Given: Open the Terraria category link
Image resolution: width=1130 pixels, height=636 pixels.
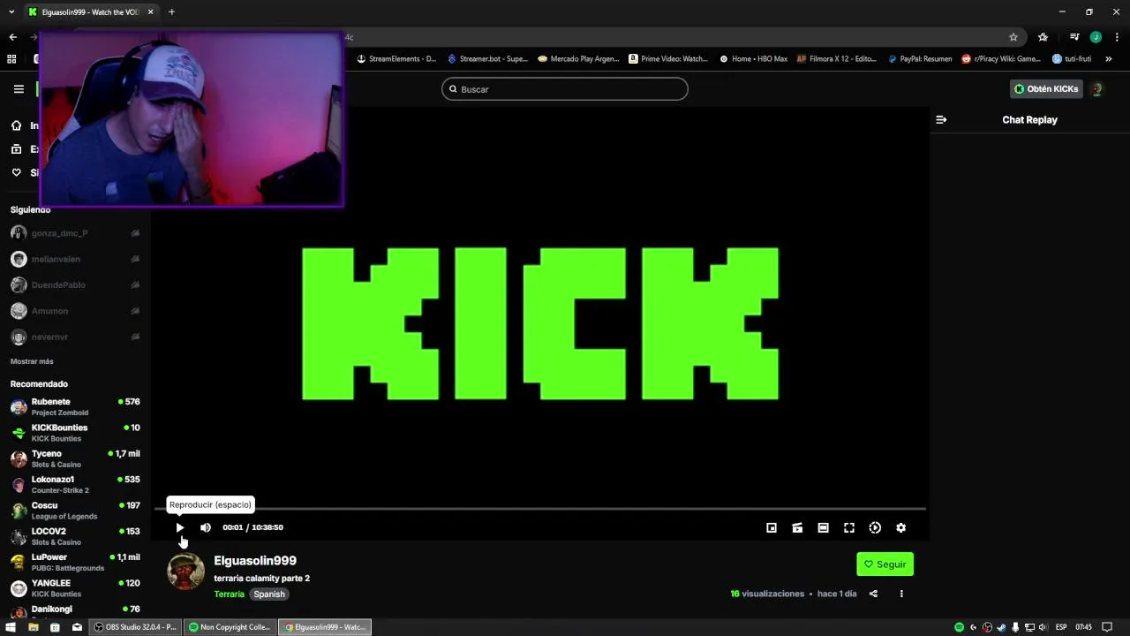Looking at the screenshot, I should pyautogui.click(x=229, y=594).
